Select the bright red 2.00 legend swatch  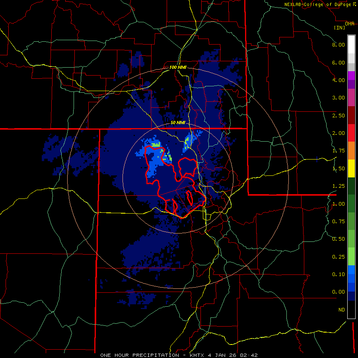[x=351, y=133]
